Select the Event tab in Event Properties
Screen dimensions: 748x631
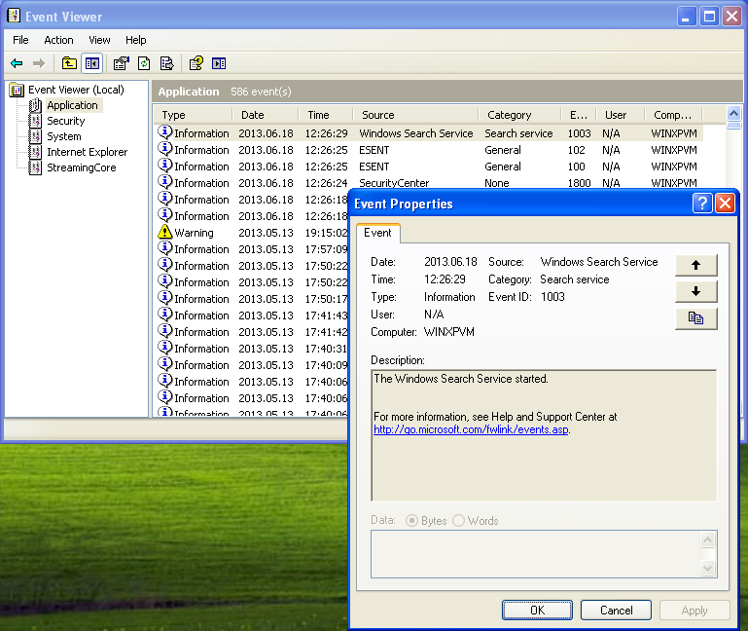(x=377, y=233)
